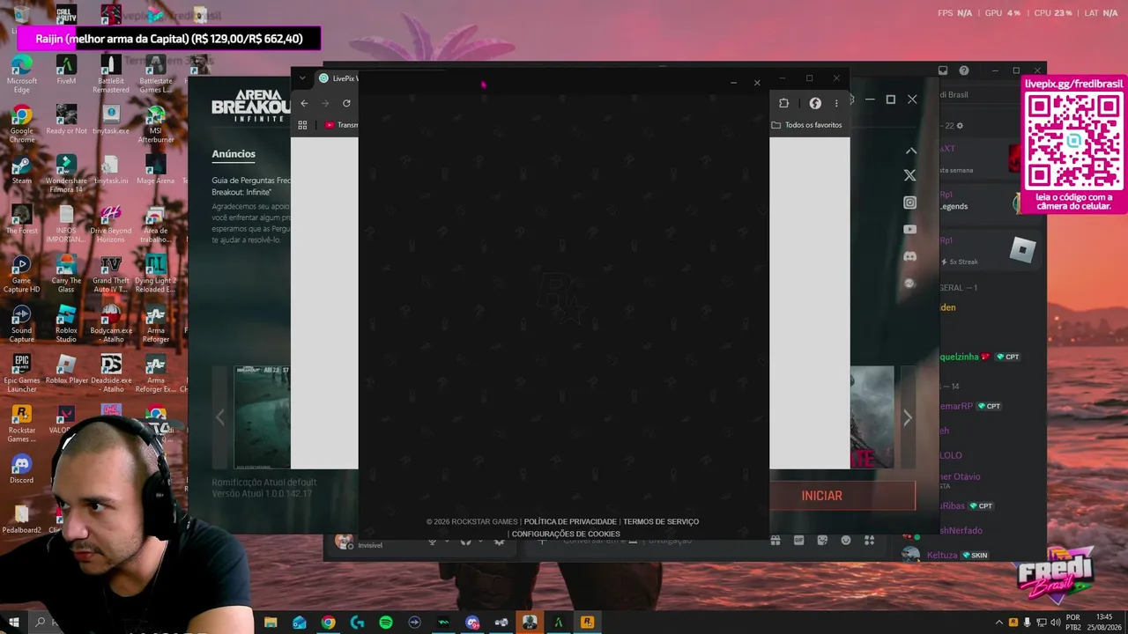Open the Logitech G HUB taskbar icon

(357, 623)
